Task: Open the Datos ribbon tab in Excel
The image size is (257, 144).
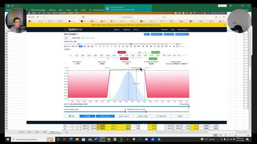Action: [x=61, y=10]
